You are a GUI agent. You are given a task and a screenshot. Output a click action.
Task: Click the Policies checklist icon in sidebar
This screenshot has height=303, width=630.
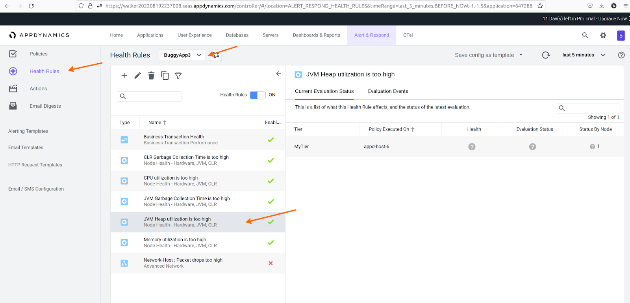(13, 54)
